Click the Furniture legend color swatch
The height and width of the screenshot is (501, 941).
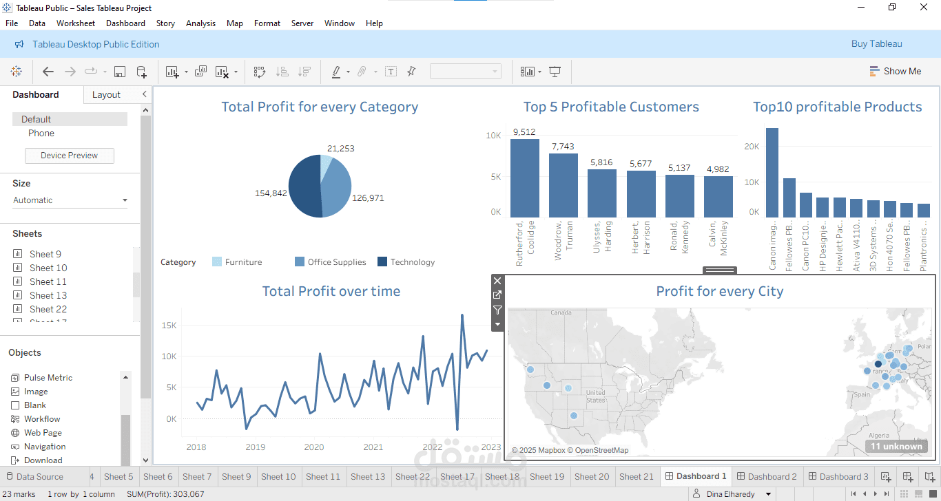pyautogui.click(x=217, y=262)
